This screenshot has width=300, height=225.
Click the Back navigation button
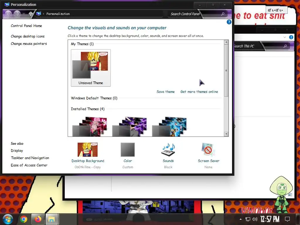coord(8,14)
